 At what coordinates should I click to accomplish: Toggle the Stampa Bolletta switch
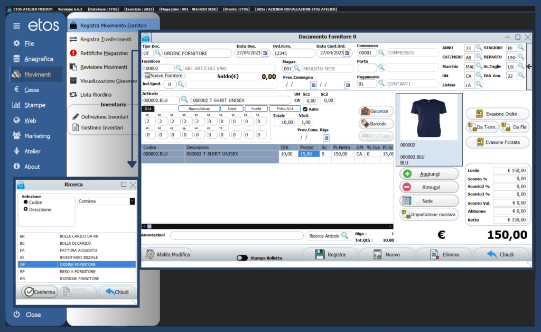(242, 258)
